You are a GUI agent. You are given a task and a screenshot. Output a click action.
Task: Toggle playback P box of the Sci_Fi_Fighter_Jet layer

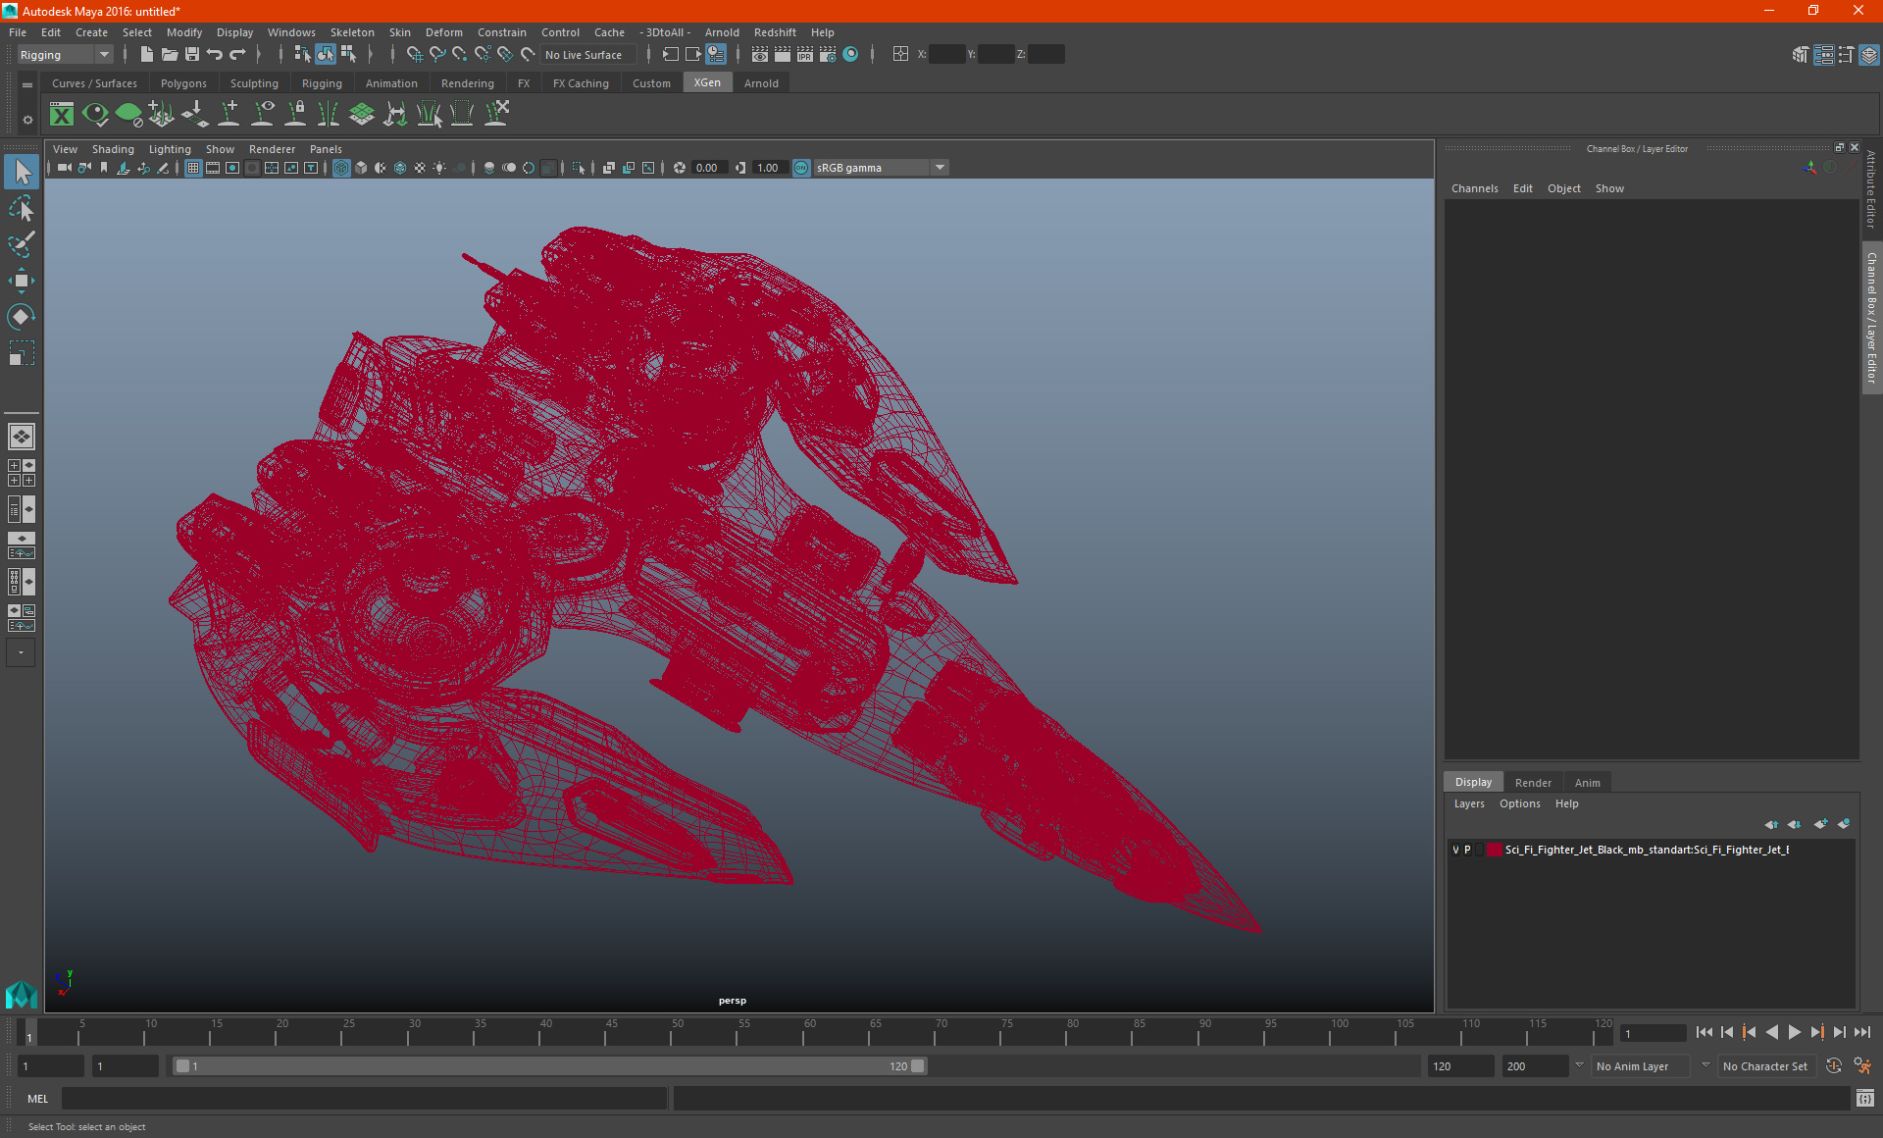(x=1467, y=850)
